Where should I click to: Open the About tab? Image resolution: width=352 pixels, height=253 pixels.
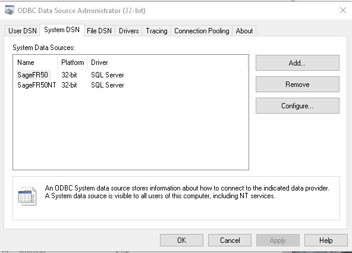[x=244, y=31]
